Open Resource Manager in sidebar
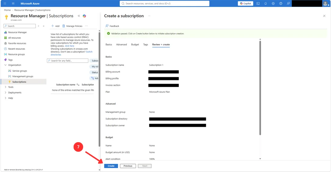Screen dimensions: 331x172 point(17,32)
